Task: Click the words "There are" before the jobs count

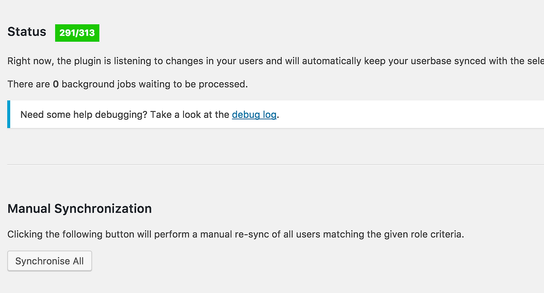Action: point(28,84)
